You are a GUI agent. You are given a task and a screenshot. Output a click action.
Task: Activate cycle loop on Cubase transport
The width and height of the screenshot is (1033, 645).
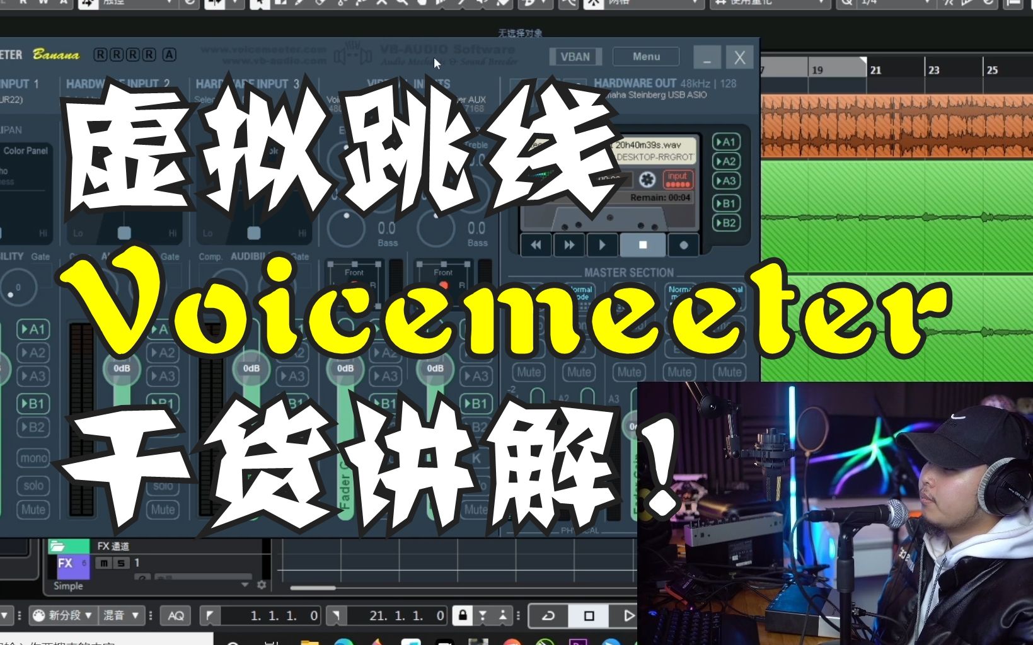coord(548,615)
